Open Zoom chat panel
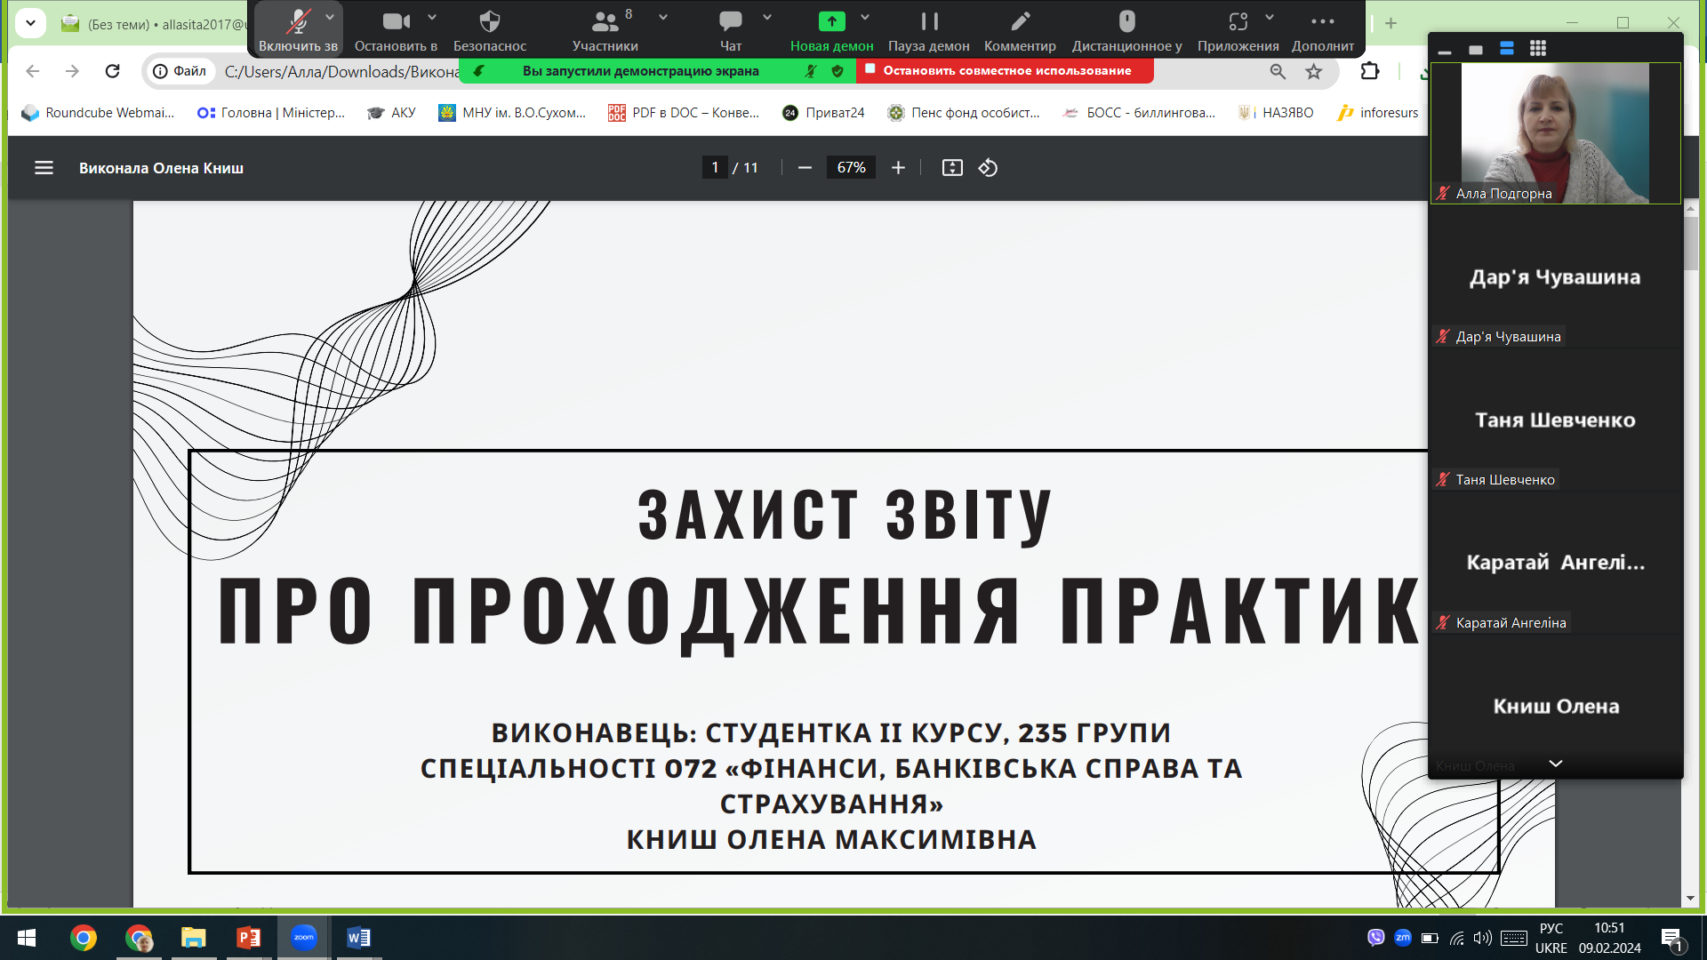Screen dimensions: 1707x960 tap(731, 29)
